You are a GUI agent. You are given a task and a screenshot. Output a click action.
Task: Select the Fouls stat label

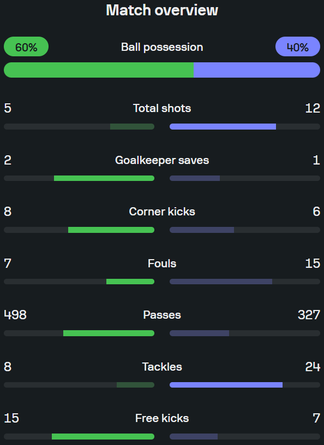tap(162, 264)
